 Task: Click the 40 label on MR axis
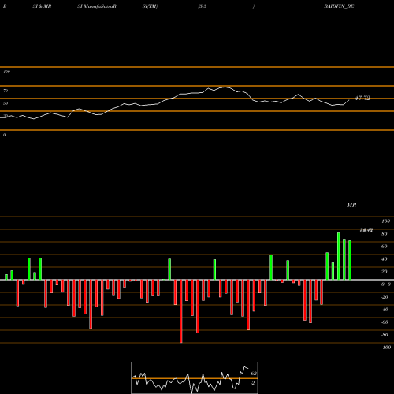click(385, 259)
